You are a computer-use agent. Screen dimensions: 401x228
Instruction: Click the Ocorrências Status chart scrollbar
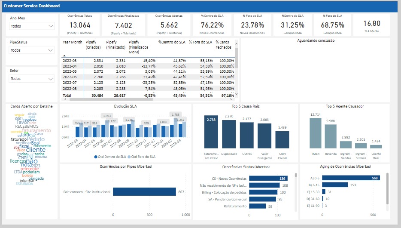pos(296,175)
